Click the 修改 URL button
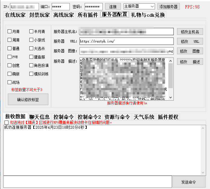Viewport: 210px width, 189px height. click(190, 41)
